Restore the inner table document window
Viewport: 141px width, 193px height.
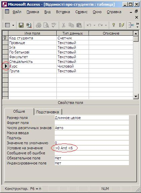tap(136, 11)
